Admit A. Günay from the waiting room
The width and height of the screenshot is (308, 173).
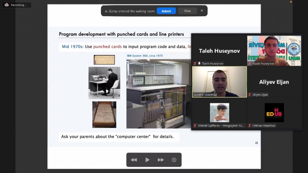[x=166, y=11]
